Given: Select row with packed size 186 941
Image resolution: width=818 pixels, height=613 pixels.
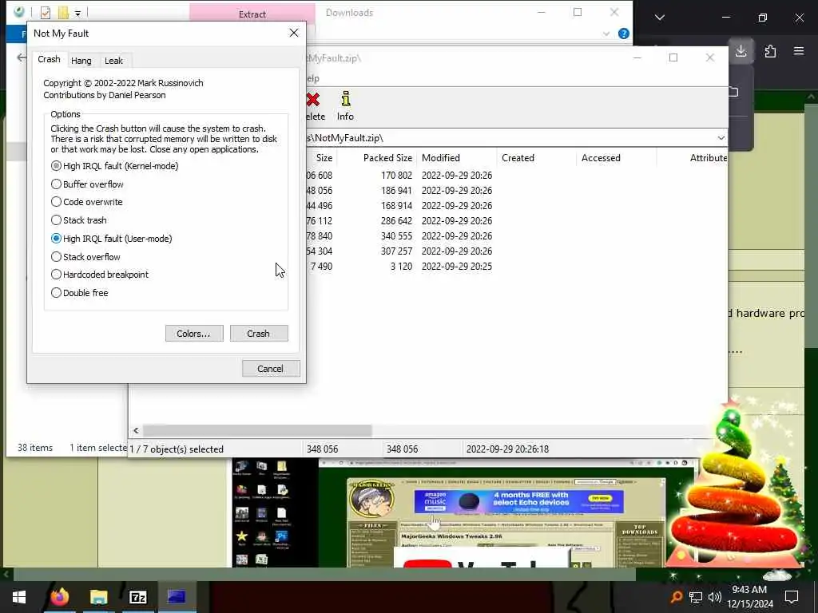Looking at the screenshot, I should (517, 190).
